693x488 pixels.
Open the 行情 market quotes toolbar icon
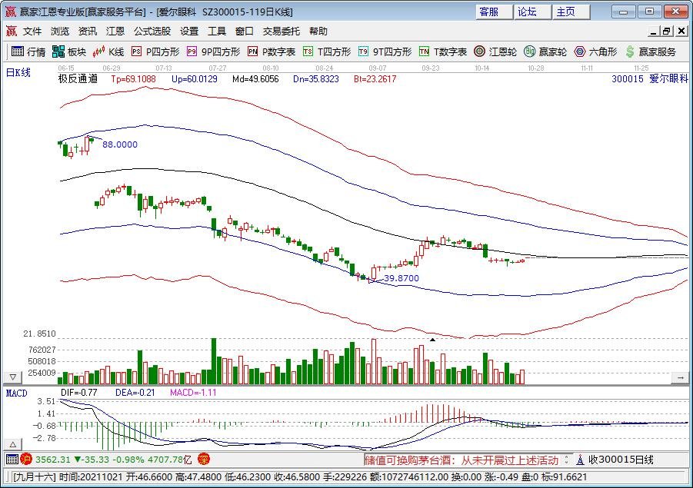pyautogui.click(x=28, y=51)
